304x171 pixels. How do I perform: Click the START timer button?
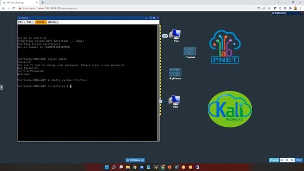(x=299, y=160)
